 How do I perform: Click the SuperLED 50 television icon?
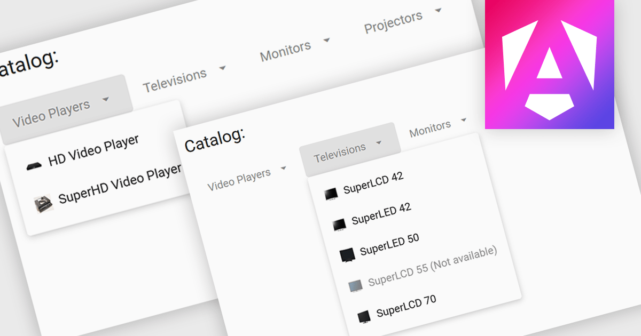point(347,255)
